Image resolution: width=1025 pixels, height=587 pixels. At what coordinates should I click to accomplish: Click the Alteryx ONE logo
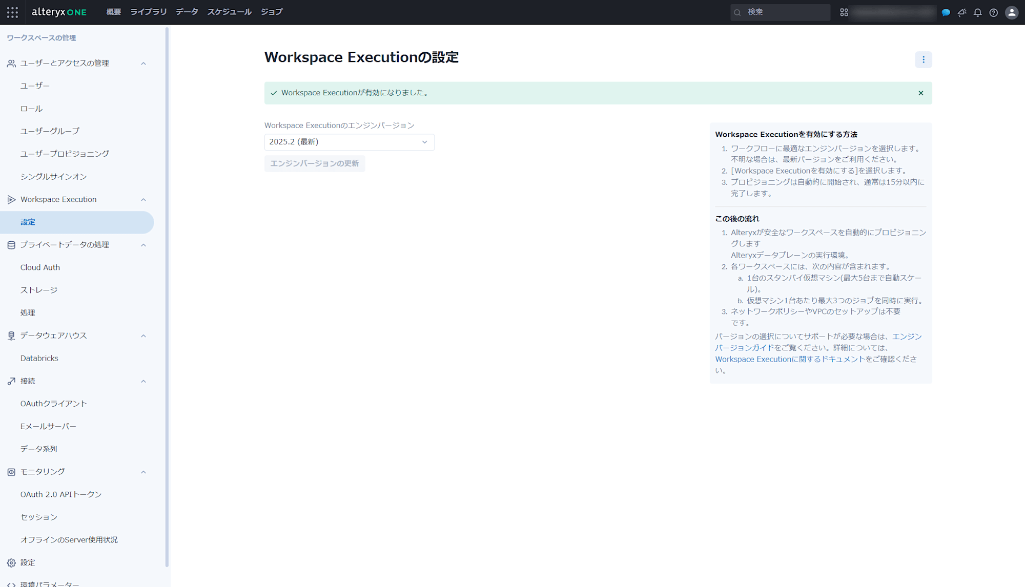click(59, 12)
